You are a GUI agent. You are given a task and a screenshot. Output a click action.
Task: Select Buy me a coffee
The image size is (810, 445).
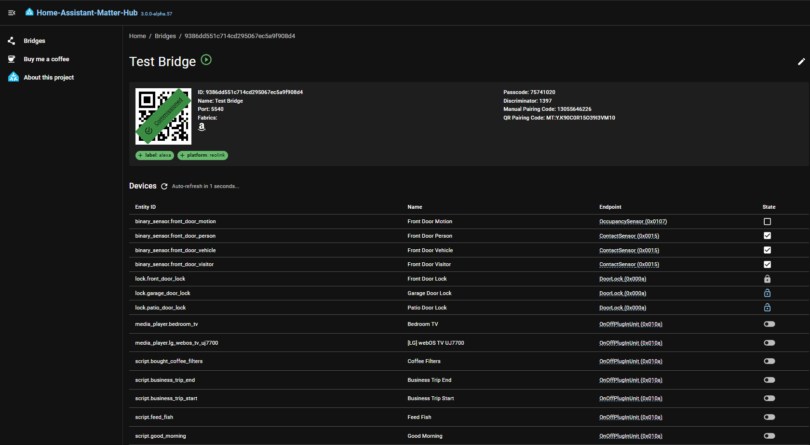tap(46, 59)
